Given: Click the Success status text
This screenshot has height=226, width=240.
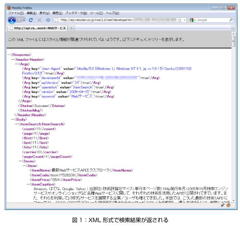Looking at the screenshot, I should [41, 106].
